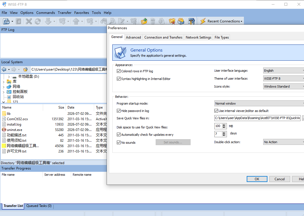Open Favorites via the starred folder icon
This screenshot has height=216, width=304.
coord(172,21)
